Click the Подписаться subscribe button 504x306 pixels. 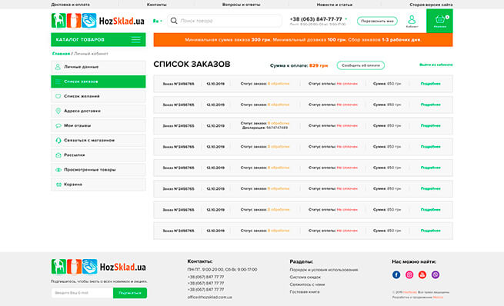click(x=130, y=293)
